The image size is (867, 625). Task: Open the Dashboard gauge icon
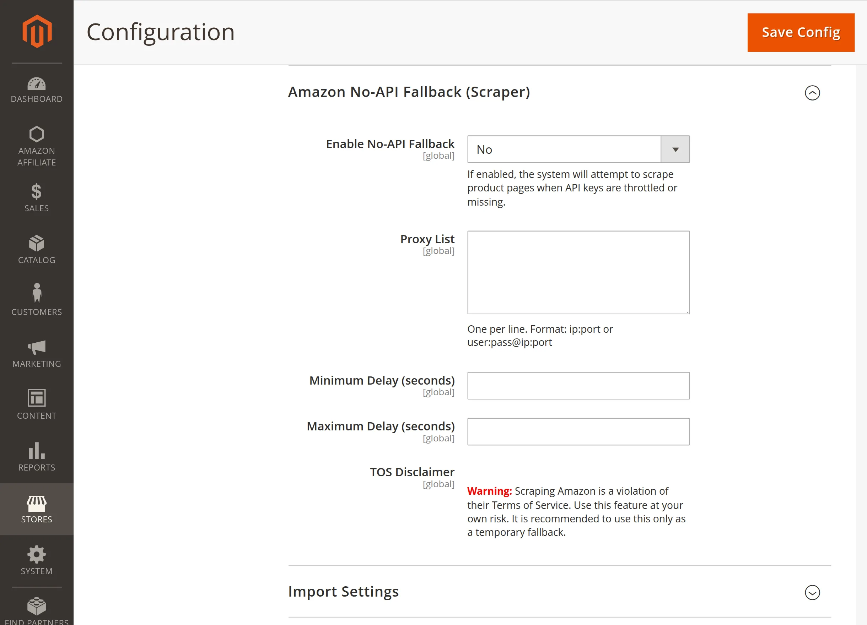[37, 84]
